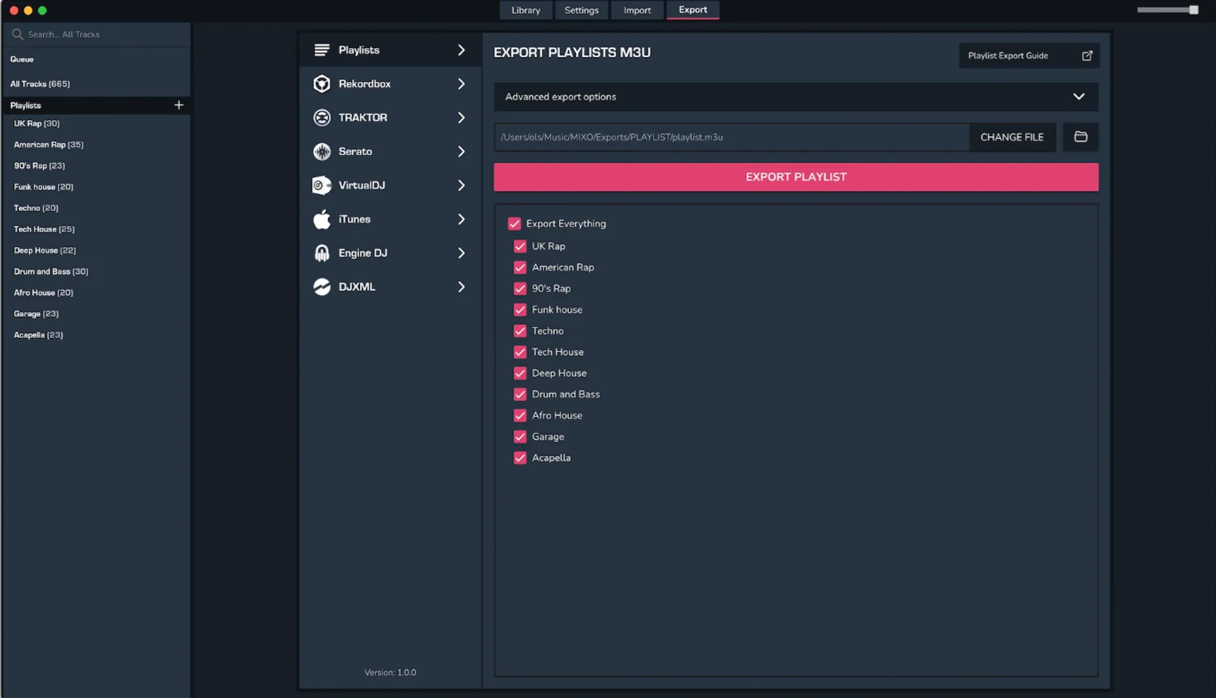Click the DJXML logo icon
This screenshot has height=698, width=1216.
coord(322,287)
